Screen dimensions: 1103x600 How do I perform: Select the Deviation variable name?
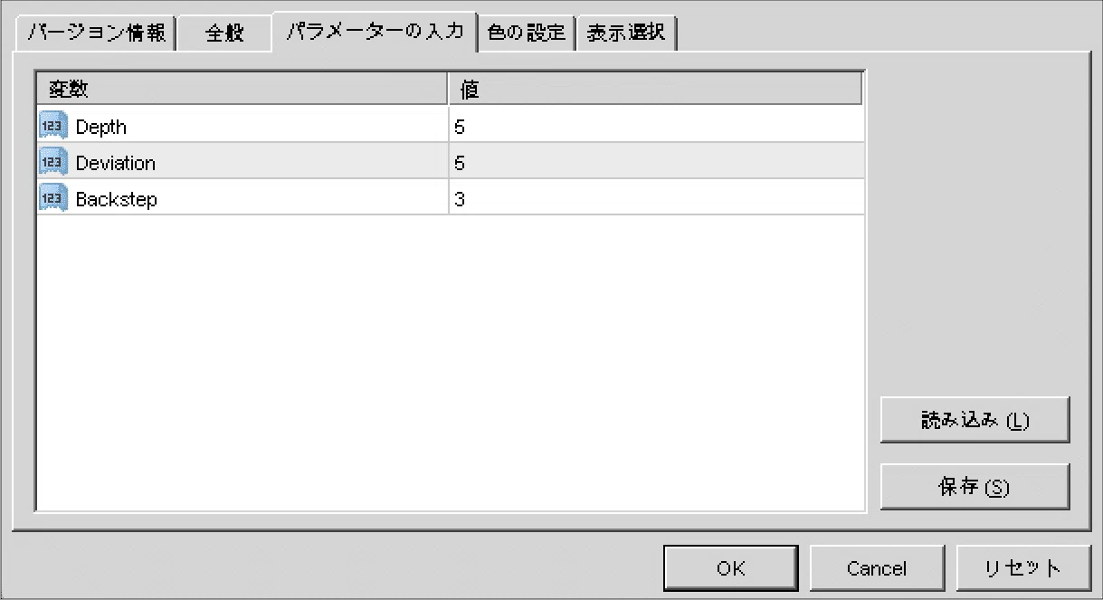(116, 163)
